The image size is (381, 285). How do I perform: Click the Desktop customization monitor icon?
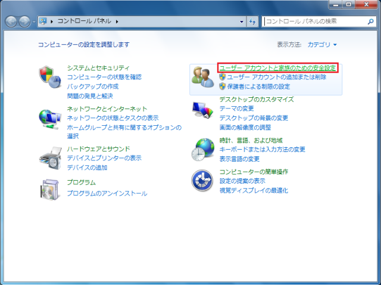pos(202,110)
